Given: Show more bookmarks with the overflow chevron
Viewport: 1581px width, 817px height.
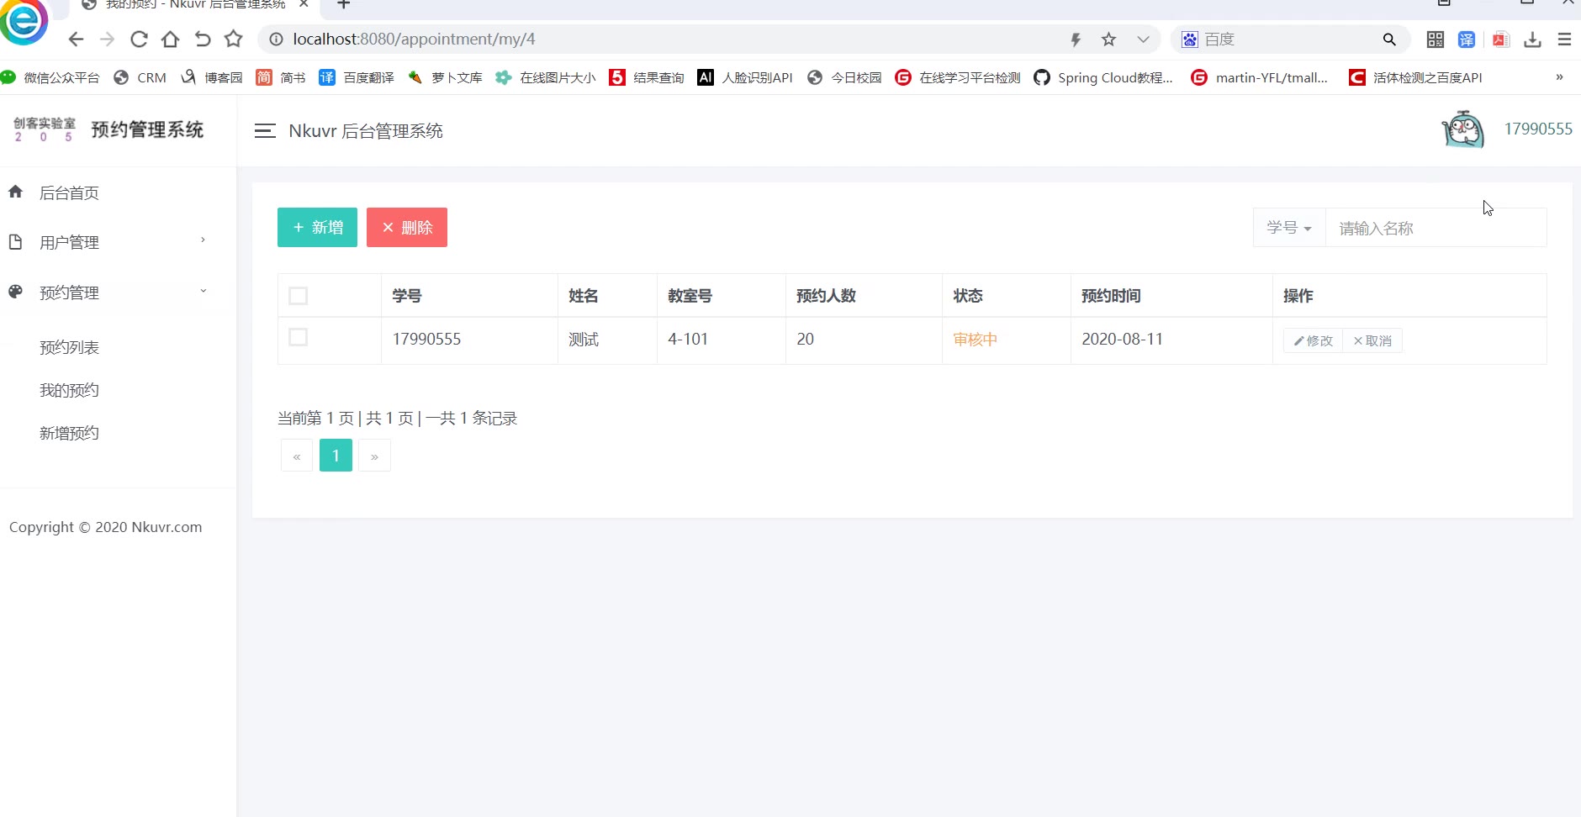Looking at the screenshot, I should point(1559,77).
